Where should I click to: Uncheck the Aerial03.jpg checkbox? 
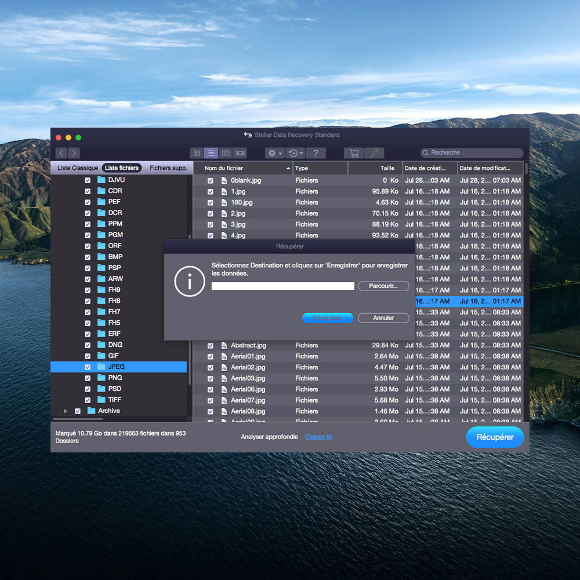(211, 378)
